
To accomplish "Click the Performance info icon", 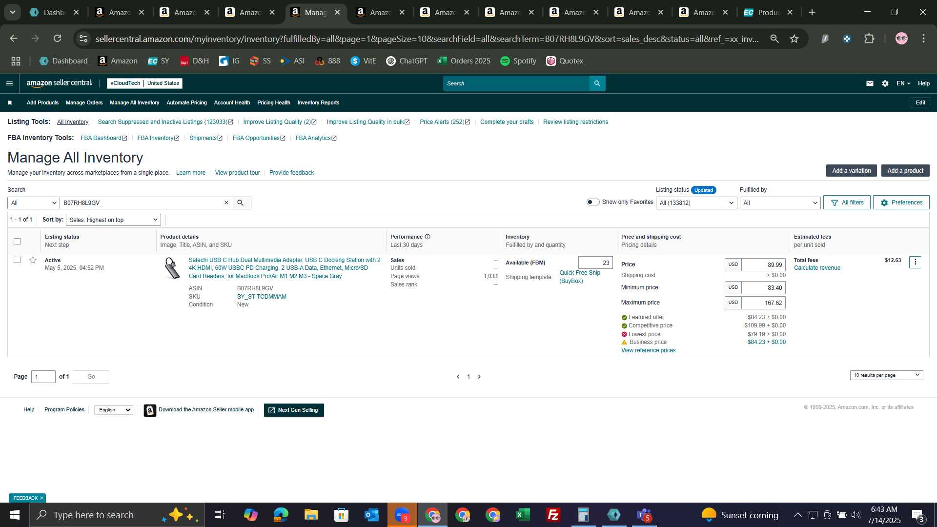I will click(428, 237).
